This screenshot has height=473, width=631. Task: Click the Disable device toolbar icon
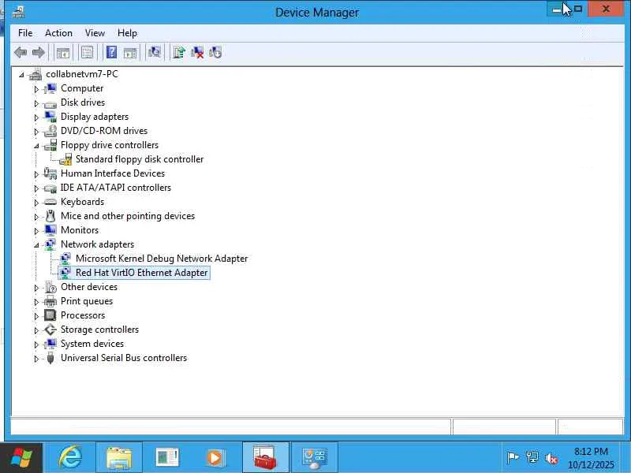point(215,52)
